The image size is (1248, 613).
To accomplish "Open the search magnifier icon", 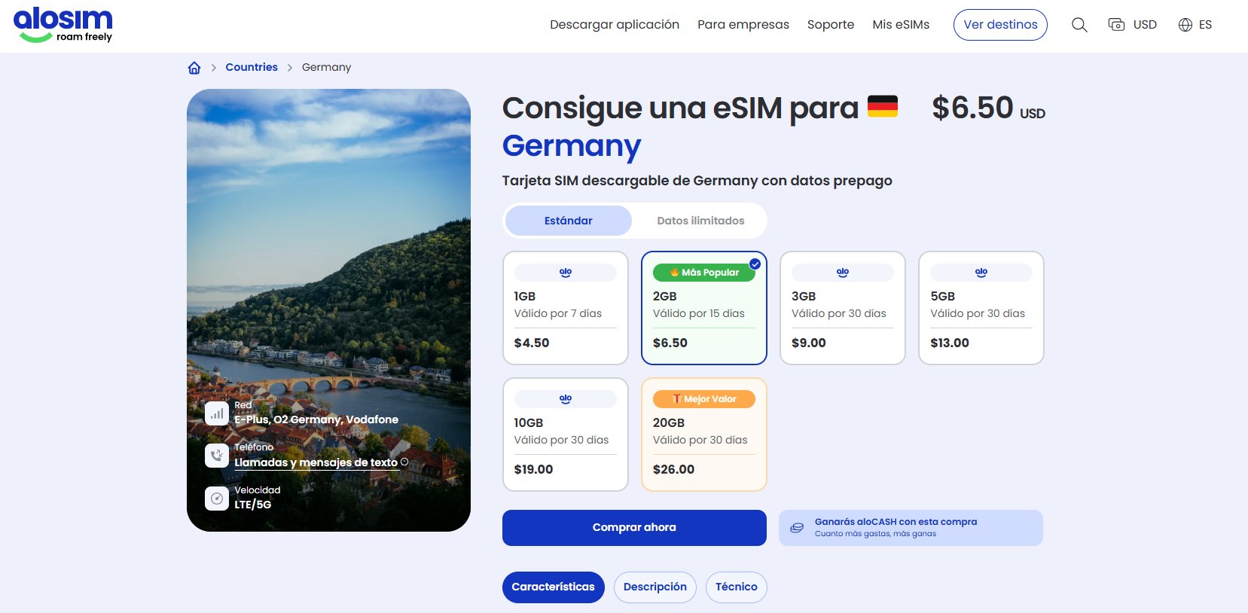I will click(x=1079, y=25).
